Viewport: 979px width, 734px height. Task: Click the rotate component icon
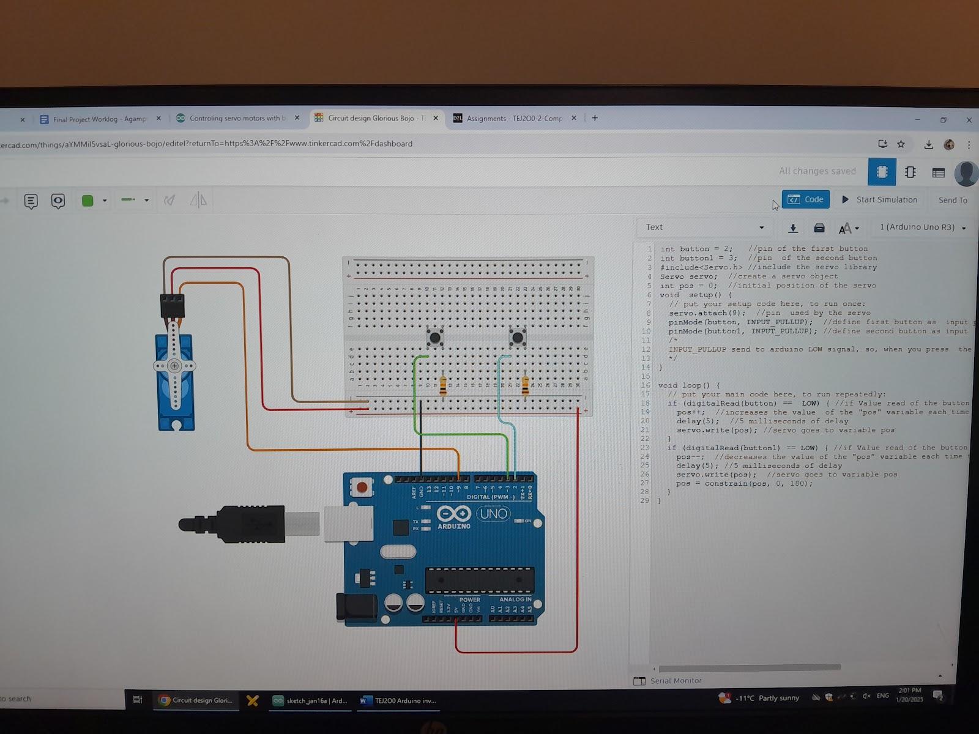click(169, 200)
